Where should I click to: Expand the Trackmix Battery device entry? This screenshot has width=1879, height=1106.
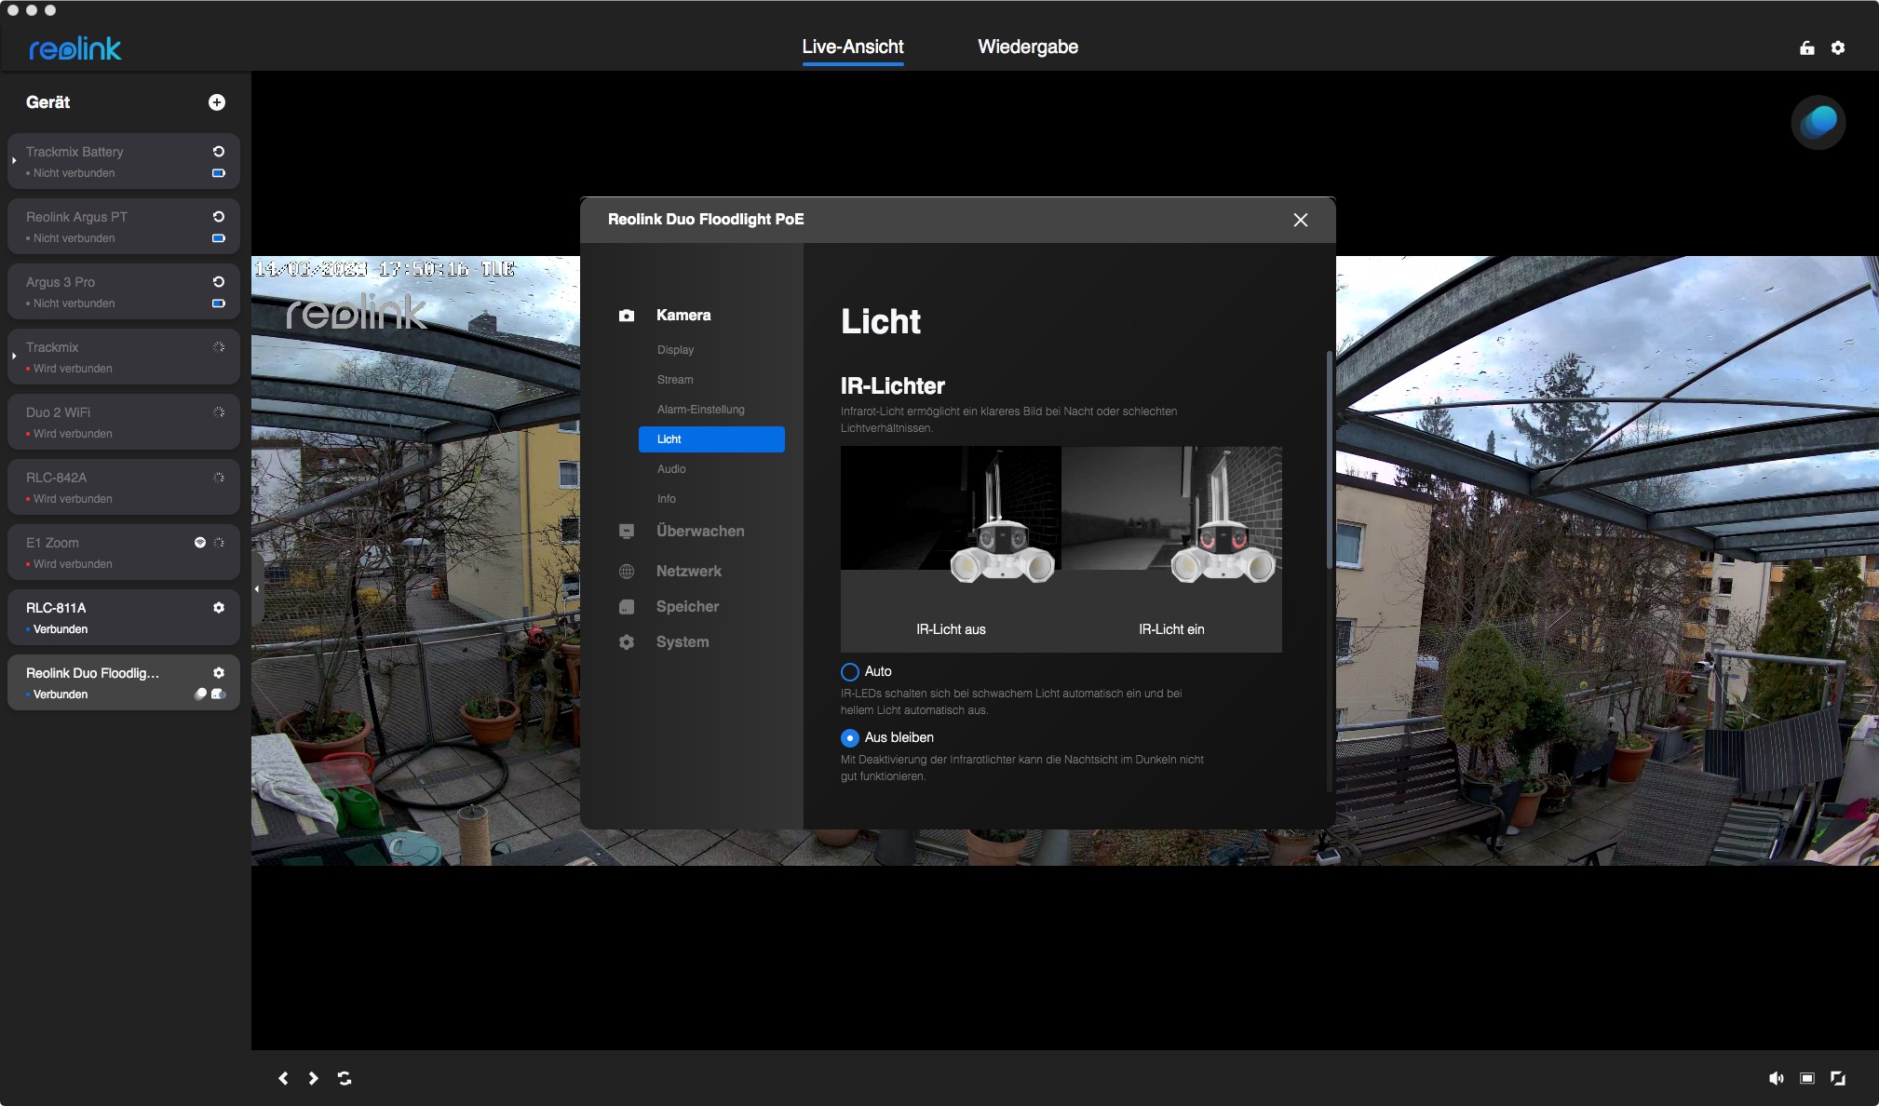pyautogui.click(x=14, y=161)
